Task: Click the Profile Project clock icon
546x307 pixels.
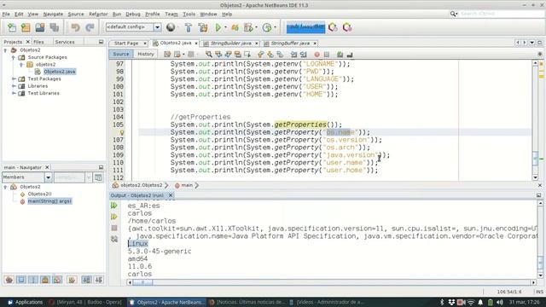Action: coord(267,27)
